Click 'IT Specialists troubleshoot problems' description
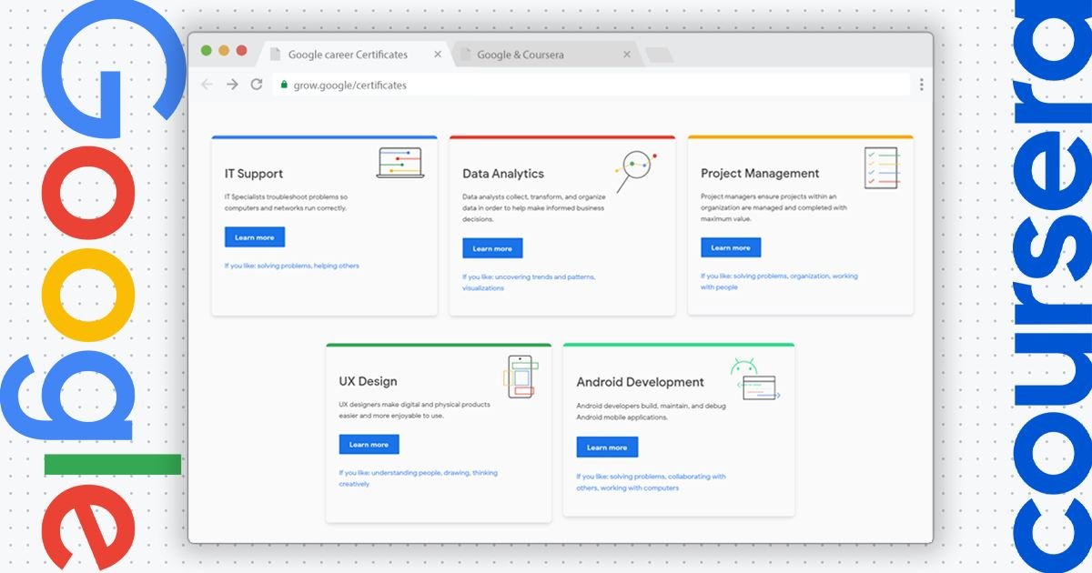This screenshot has width=1092, height=573. point(287,202)
